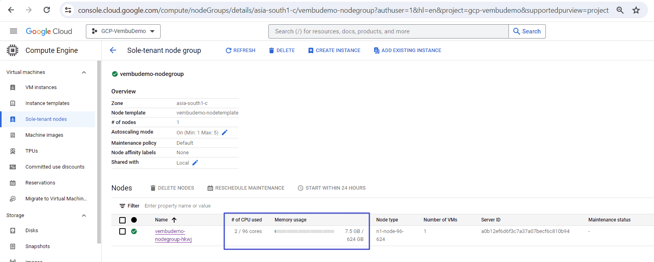Image resolution: width=654 pixels, height=262 pixels.
Task: Focus the resource search field
Action: [388, 31]
